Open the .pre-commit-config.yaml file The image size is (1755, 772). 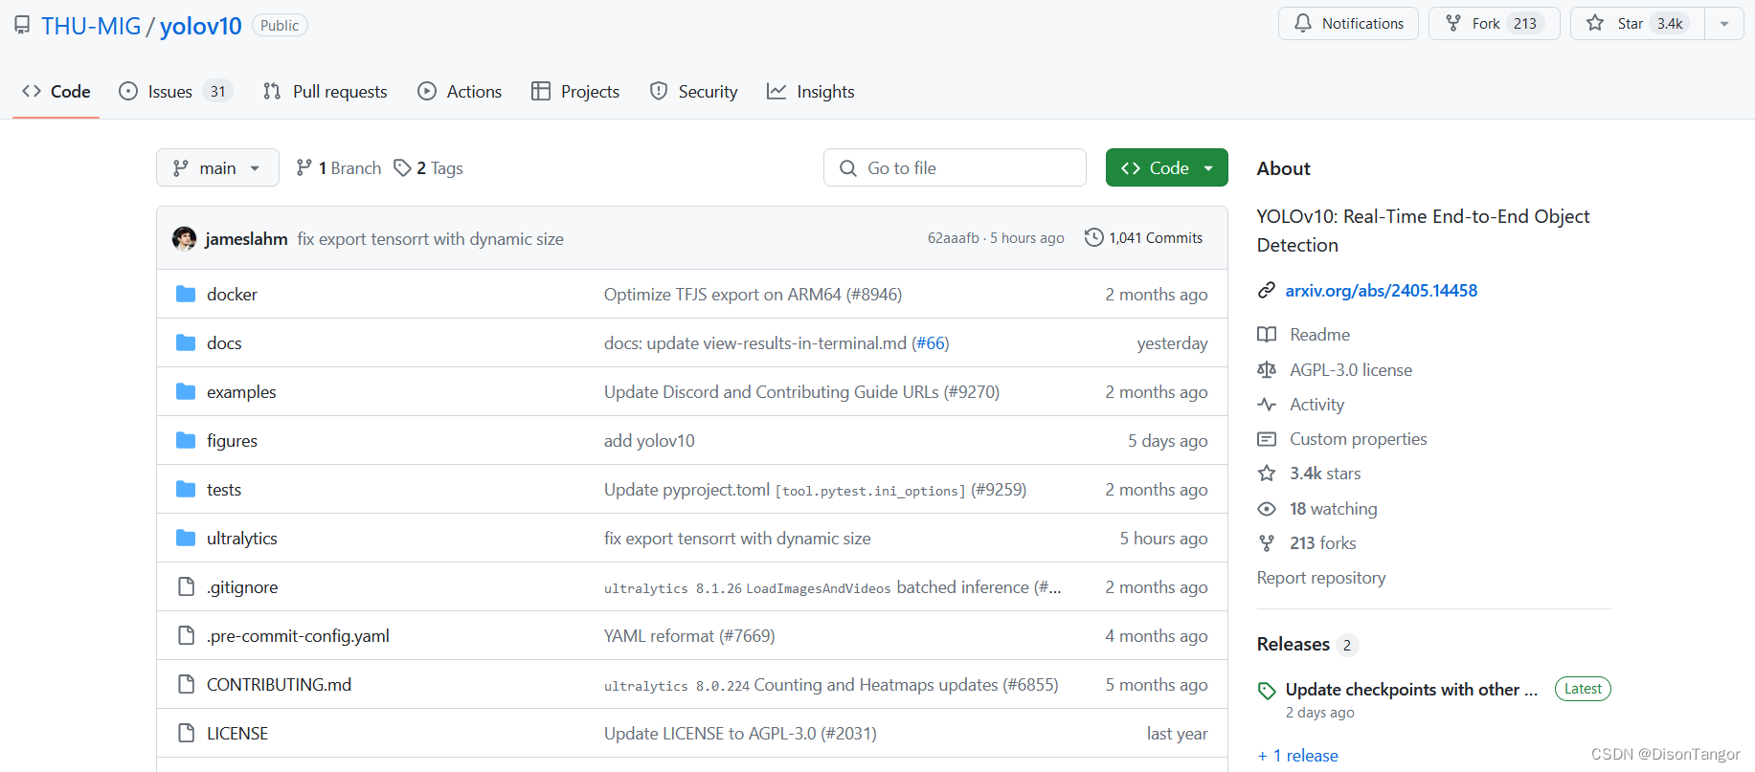298,636
